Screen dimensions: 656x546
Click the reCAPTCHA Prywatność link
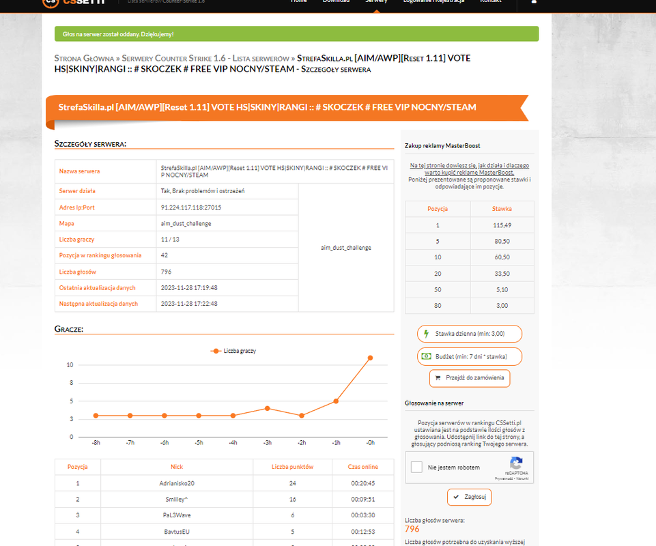coord(504,478)
